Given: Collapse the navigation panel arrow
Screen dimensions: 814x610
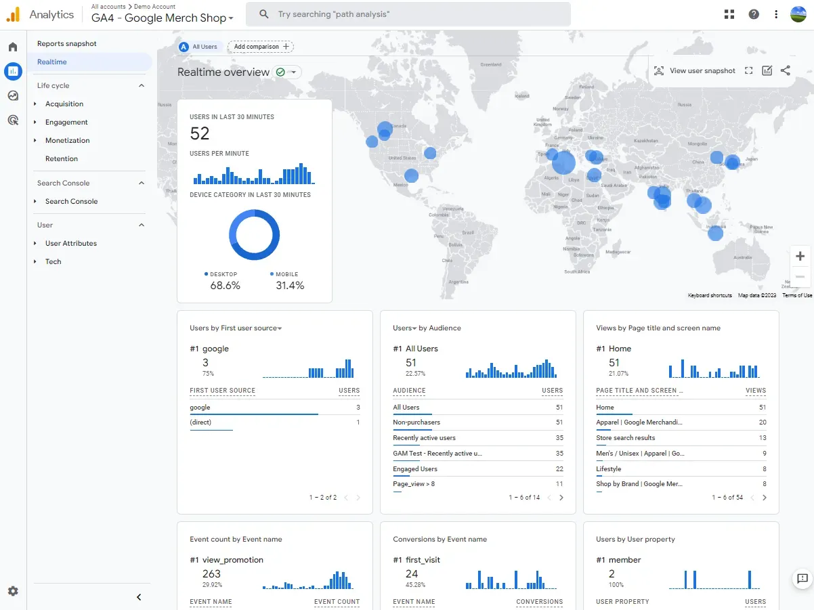Looking at the screenshot, I should 139,597.
